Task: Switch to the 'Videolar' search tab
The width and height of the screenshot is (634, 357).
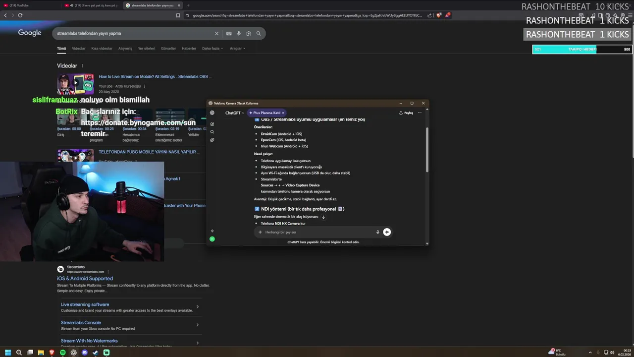Action: point(79,49)
